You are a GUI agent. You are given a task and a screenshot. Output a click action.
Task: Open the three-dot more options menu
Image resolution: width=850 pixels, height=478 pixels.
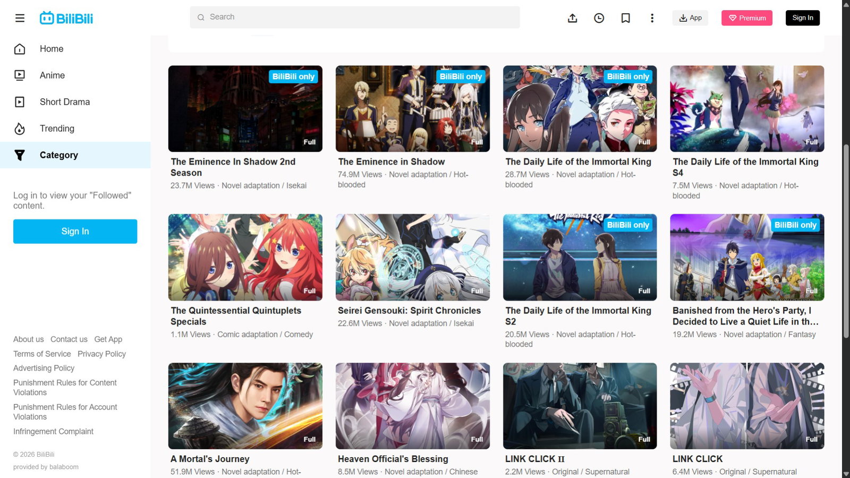tap(652, 18)
